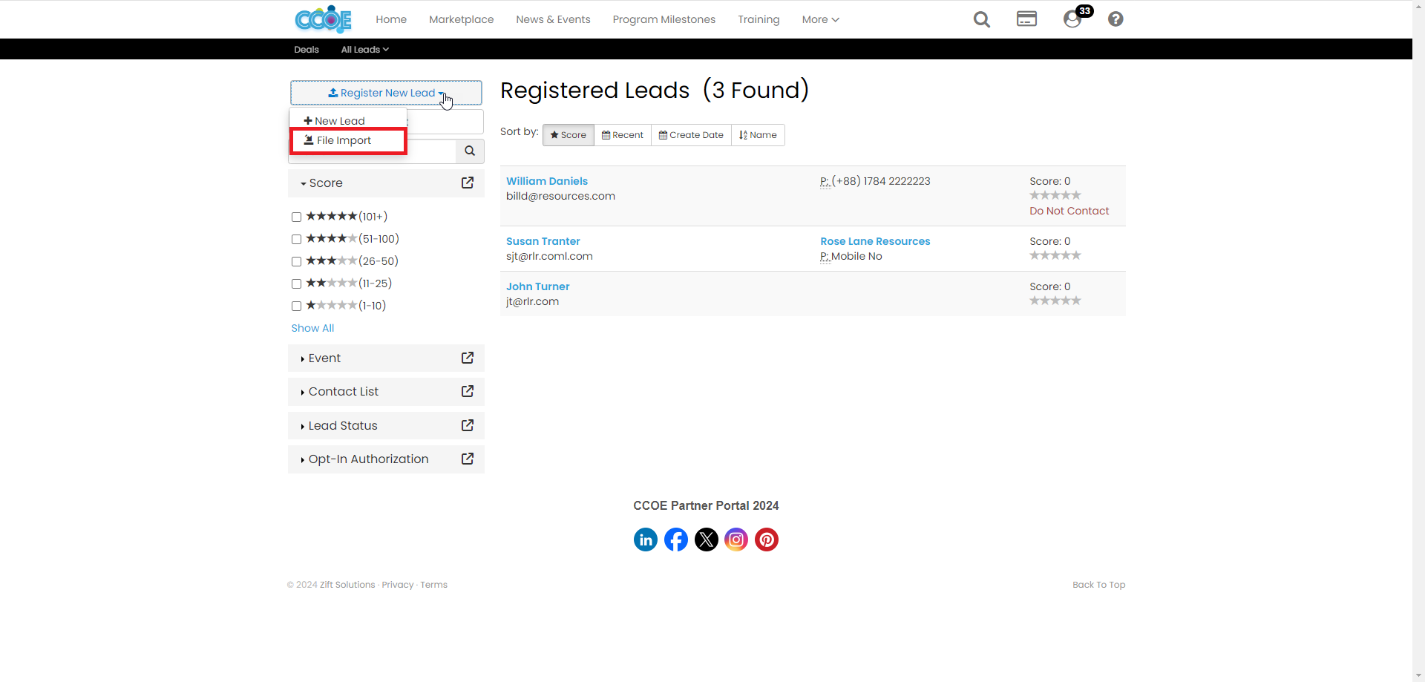Open the More menu dropdown
1425x682 pixels.
pos(820,19)
